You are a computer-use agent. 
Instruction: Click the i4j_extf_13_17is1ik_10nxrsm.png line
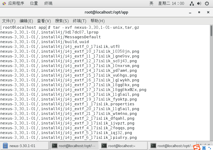70,66
